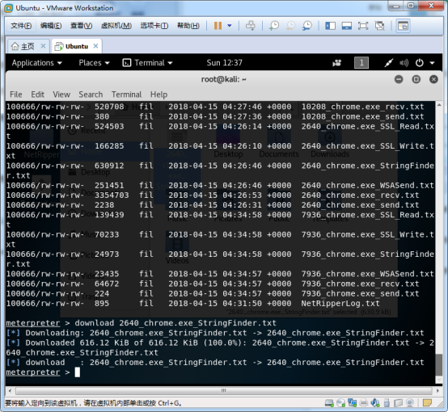448x412 pixels.
Task: Open the snapshot manager icon
Action: click(306, 26)
